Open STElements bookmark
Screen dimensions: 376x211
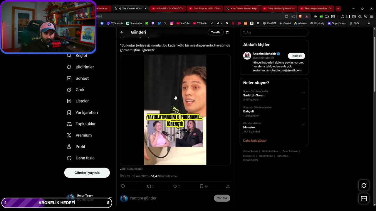point(115,23)
